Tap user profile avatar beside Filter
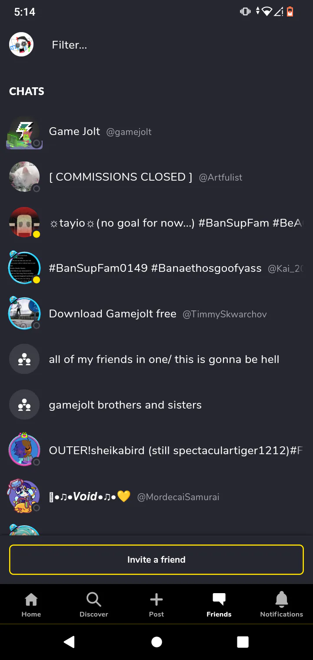The height and width of the screenshot is (660, 313). (x=21, y=44)
